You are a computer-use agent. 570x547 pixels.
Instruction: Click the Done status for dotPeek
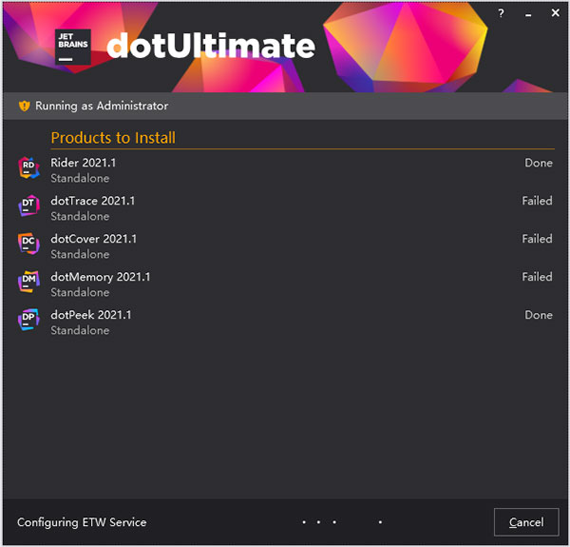tap(539, 315)
